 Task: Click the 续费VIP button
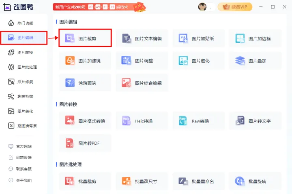(x=235, y=7)
